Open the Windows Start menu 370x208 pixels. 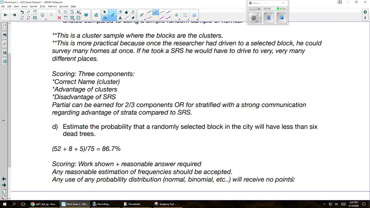click(5, 204)
